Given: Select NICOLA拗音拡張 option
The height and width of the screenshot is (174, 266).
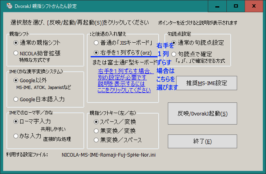Looking at the screenshot, I should pyautogui.click(x=16, y=53).
